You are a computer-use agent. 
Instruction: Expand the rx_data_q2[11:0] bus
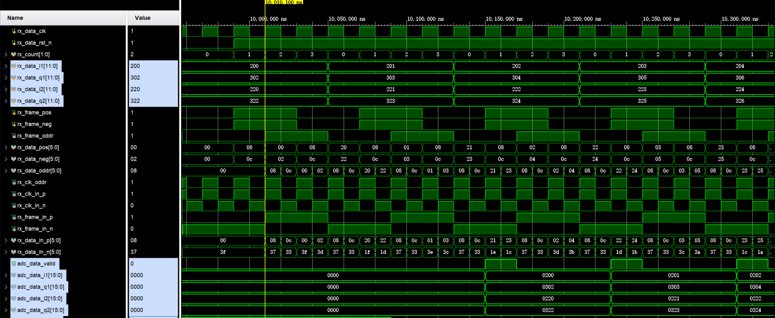6,101
